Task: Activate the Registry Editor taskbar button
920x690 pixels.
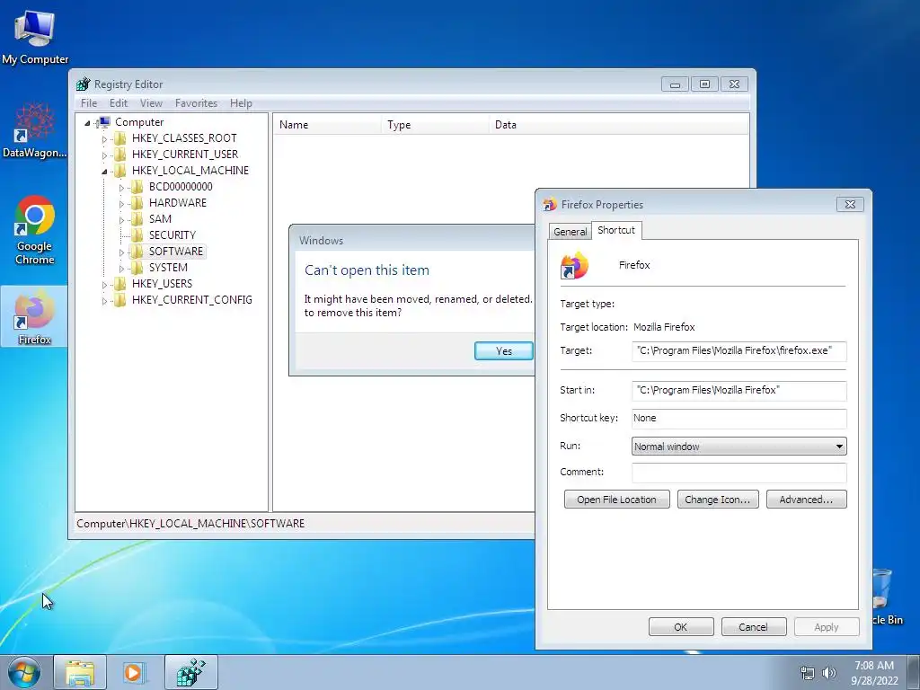Action: pyautogui.click(x=191, y=672)
